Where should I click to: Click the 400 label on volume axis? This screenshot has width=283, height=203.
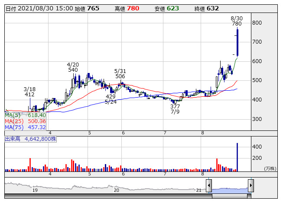(257, 146)
